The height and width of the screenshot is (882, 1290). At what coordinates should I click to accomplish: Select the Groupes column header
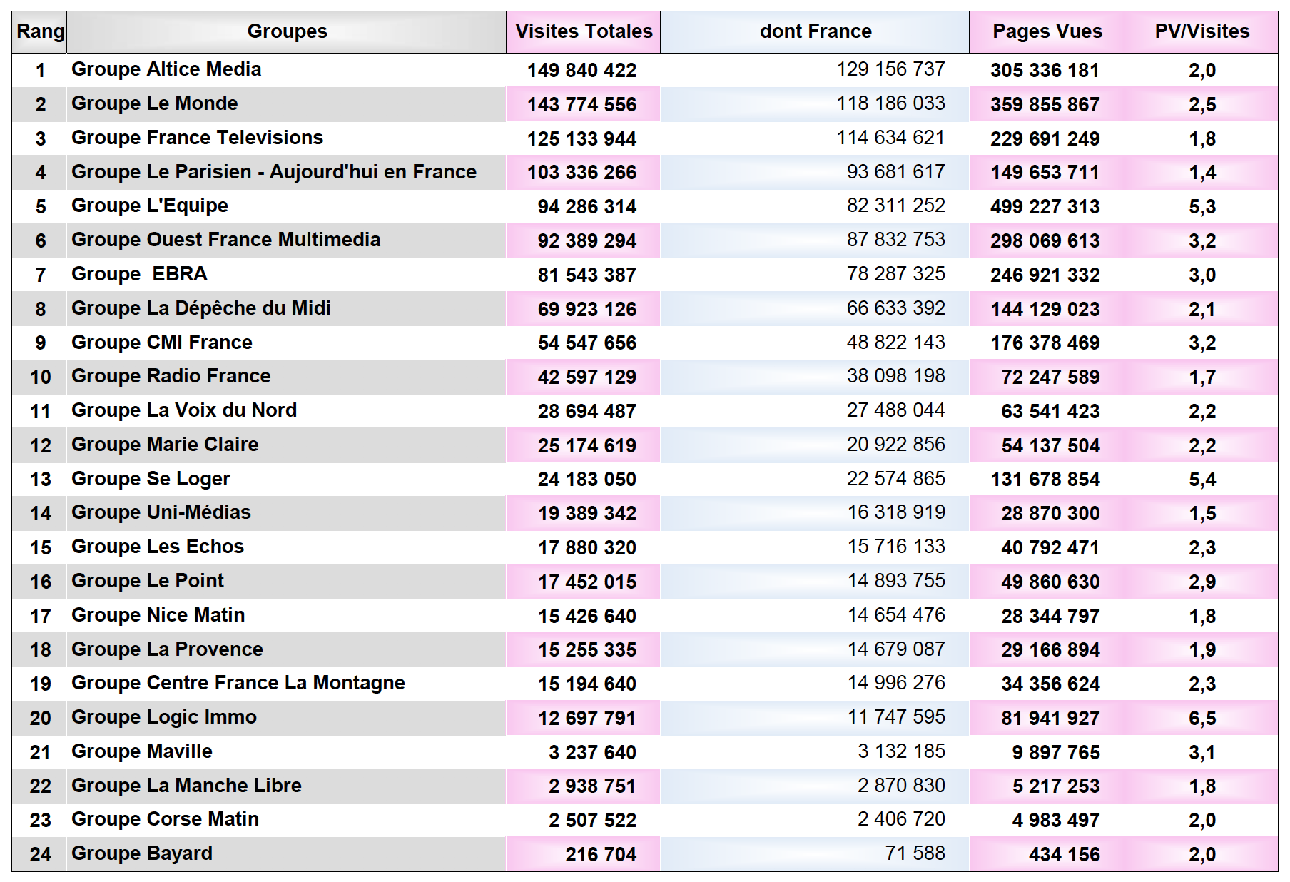pos(287,32)
